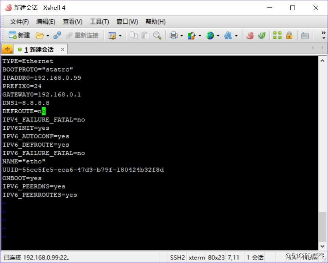
Task: Click the tab scroll right arrow
Action: (322, 48)
